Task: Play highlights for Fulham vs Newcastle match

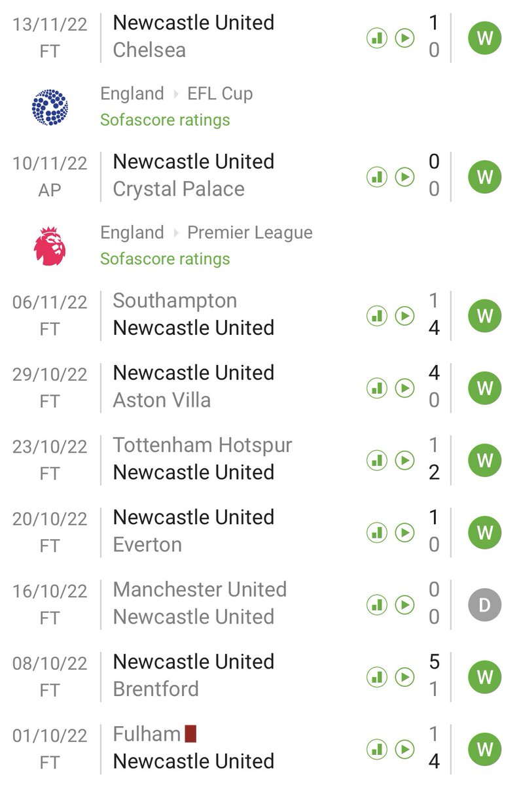Action: [x=404, y=750]
